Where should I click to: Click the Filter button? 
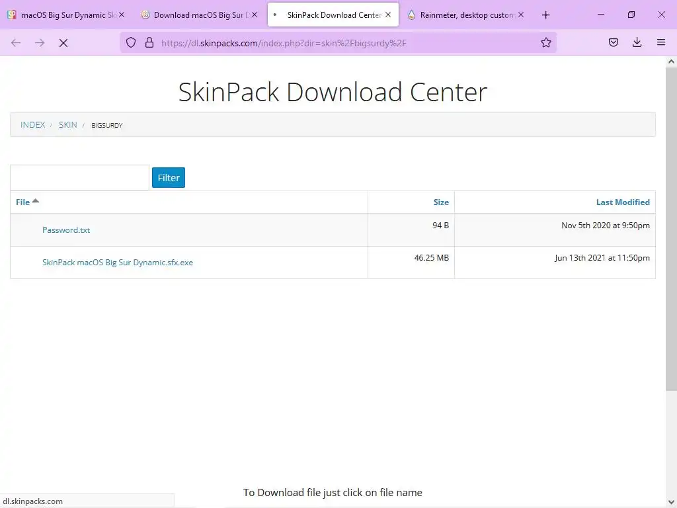pos(169,177)
